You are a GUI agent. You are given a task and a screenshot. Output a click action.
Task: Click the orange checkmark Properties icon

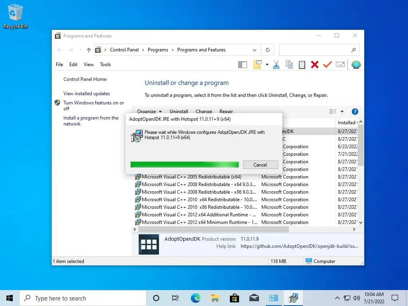pos(328,64)
